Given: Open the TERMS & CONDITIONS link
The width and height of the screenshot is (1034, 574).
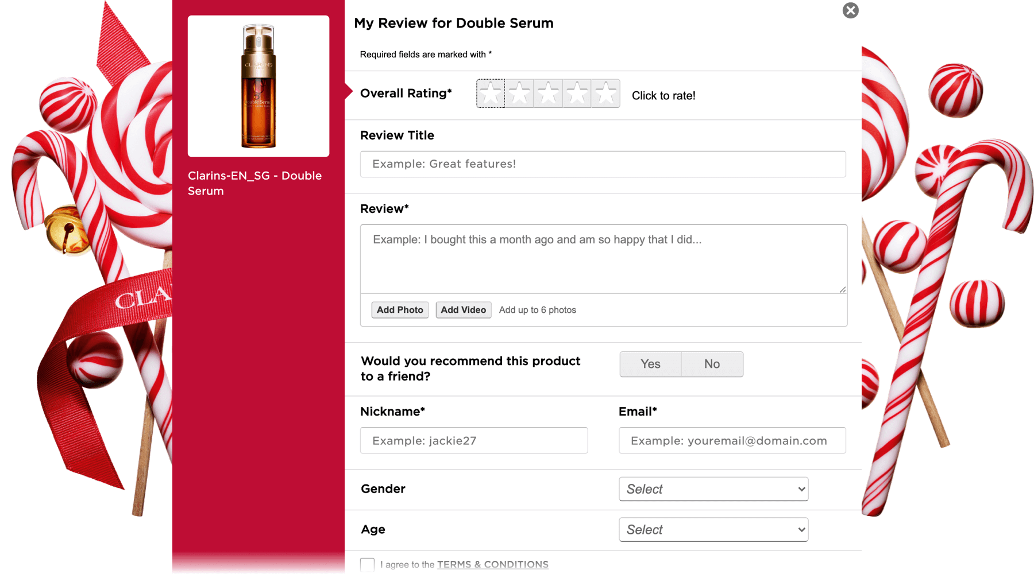Looking at the screenshot, I should click(x=493, y=565).
